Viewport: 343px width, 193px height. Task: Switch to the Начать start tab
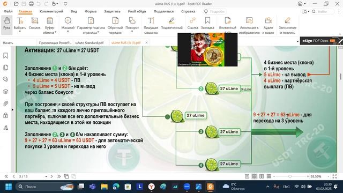pyautogui.click(x=8, y=43)
